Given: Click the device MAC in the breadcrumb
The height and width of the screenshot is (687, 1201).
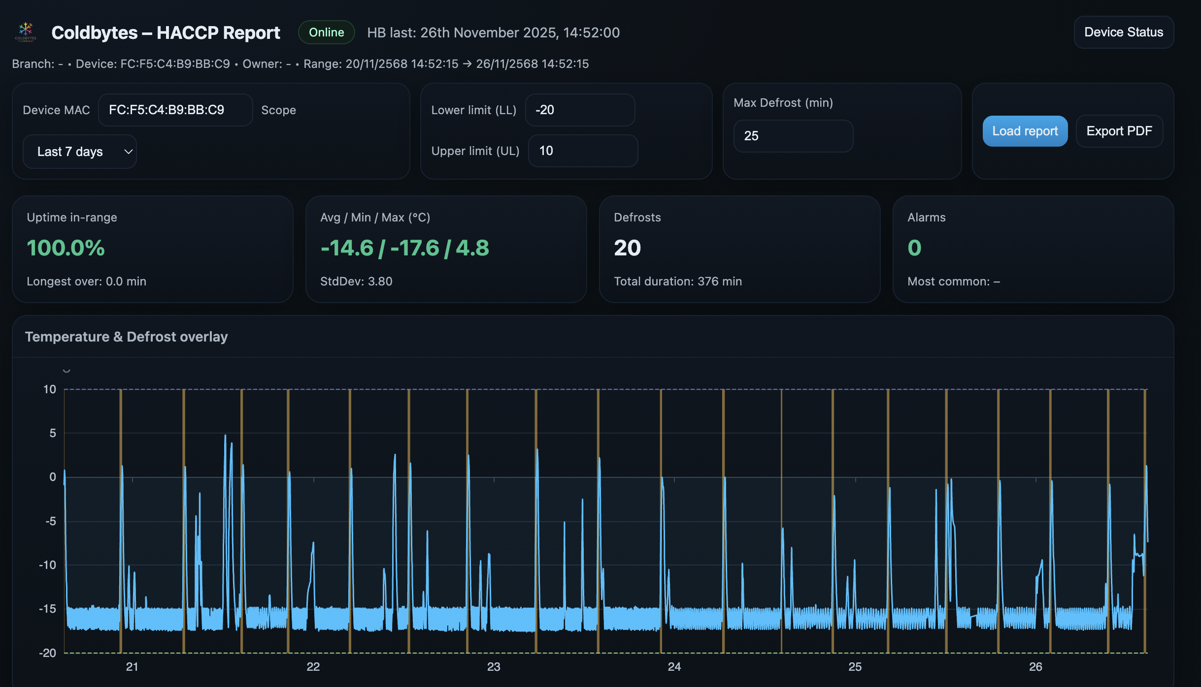Looking at the screenshot, I should pos(175,63).
